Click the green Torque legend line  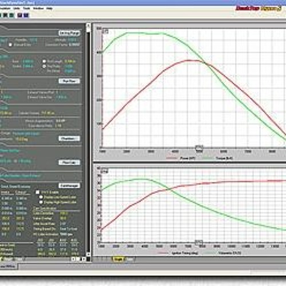coord(208,158)
